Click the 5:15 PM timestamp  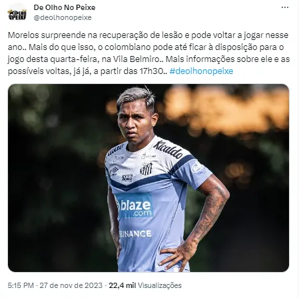coord(21,285)
